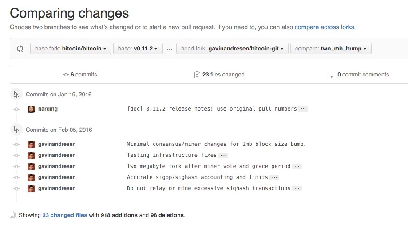Expand the Two megabyte fork commit ellipsis

click(297, 166)
